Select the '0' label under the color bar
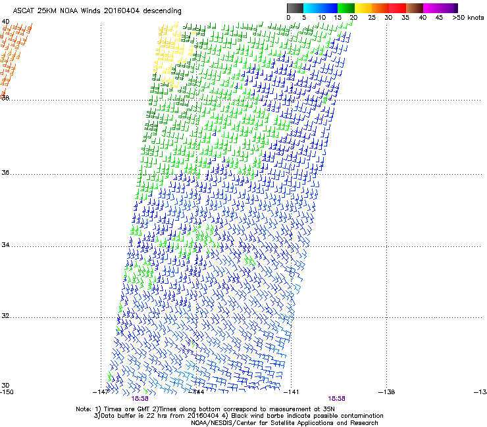The height and width of the screenshot is (427, 487). (x=288, y=17)
